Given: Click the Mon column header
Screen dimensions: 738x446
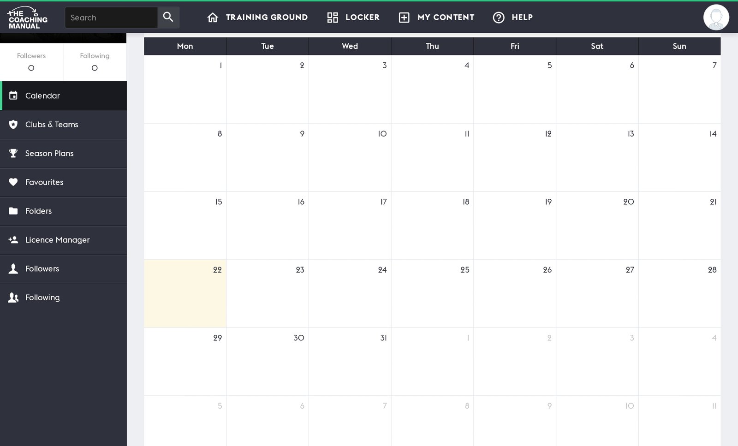Looking at the screenshot, I should click(x=185, y=46).
